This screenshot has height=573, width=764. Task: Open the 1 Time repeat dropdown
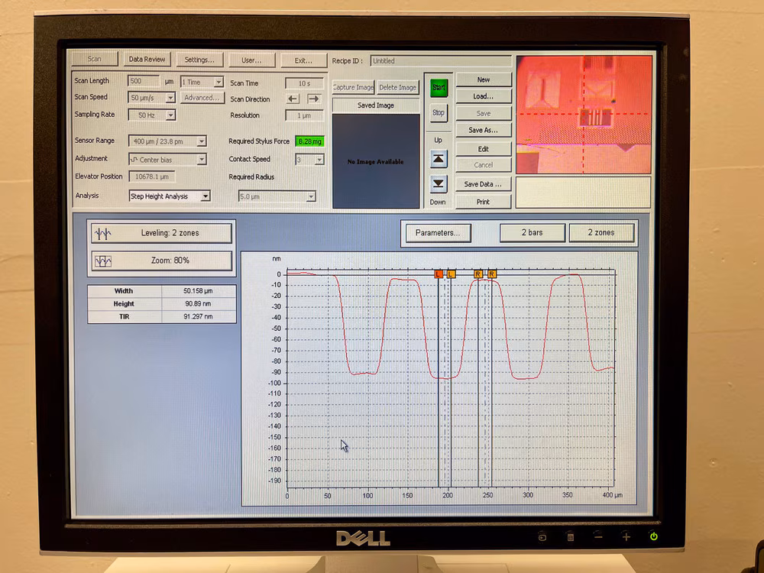point(202,82)
